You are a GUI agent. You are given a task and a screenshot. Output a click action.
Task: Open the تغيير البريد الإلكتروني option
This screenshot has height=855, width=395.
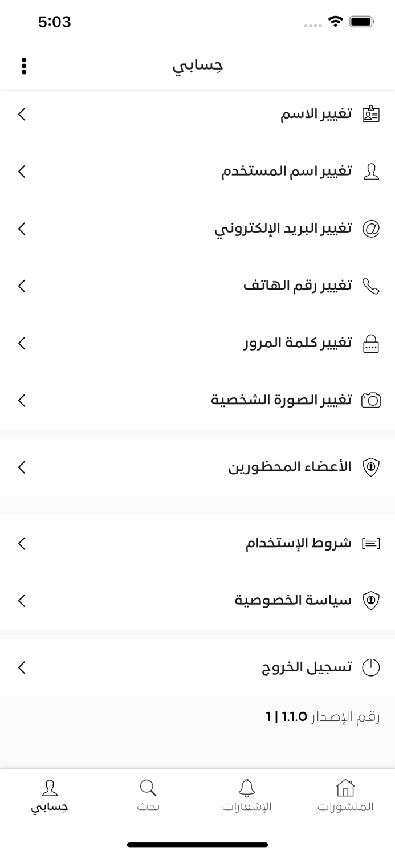click(x=283, y=229)
